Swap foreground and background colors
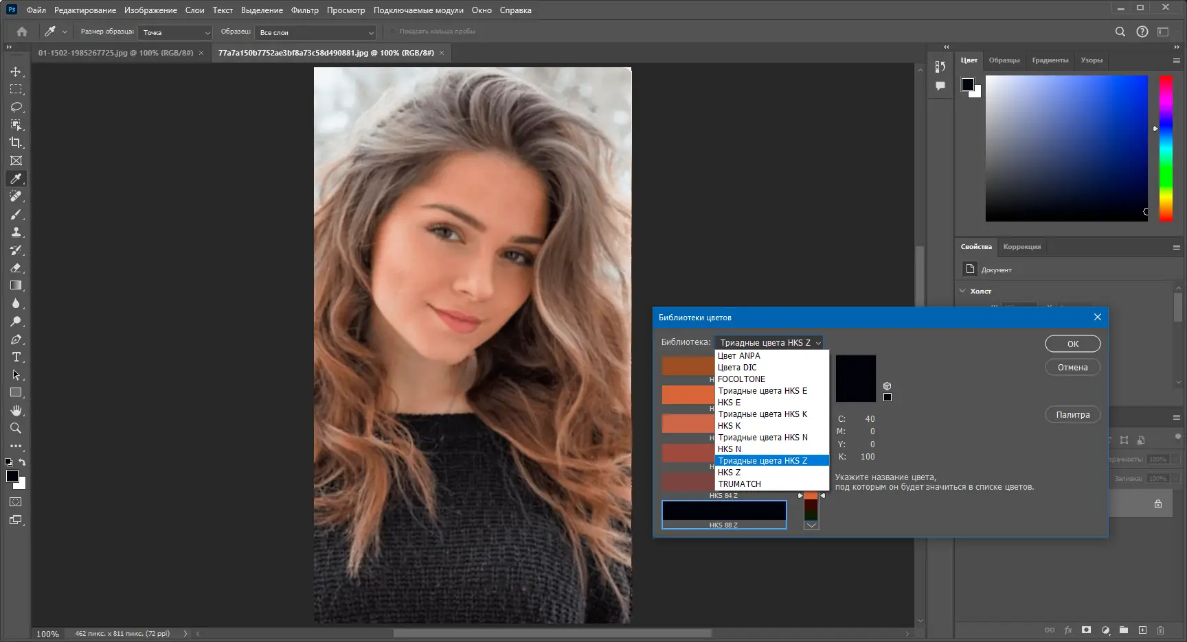The width and height of the screenshot is (1187, 642). [x=23, y=462]
